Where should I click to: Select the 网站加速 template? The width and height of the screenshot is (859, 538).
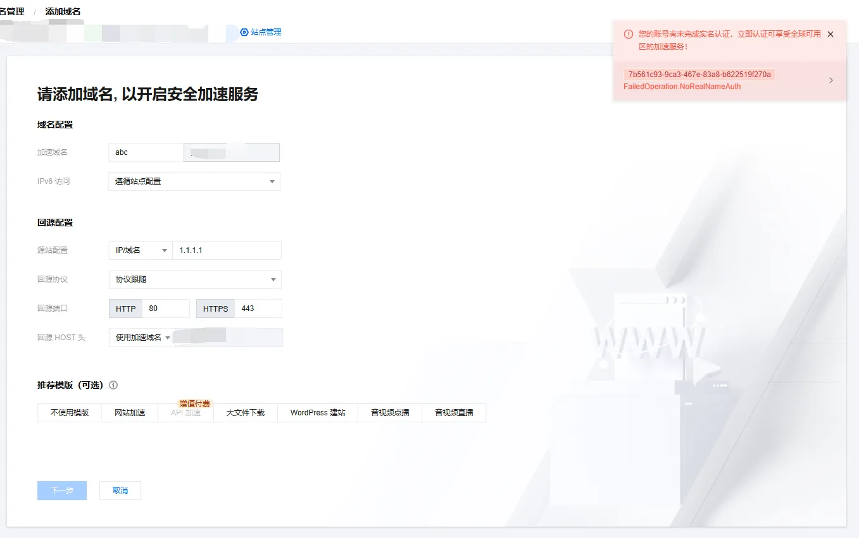pos(130,413)
